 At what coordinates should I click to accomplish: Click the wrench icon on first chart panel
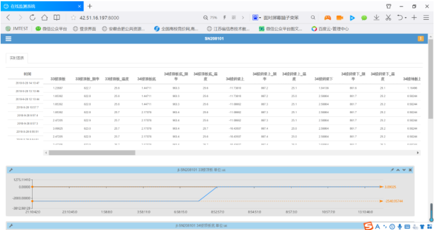tap(11, 170)
